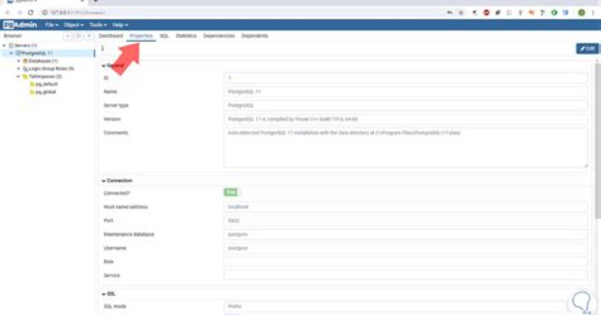This screenshot has height=315, width=601.
Task: Go back with the browser back arrow
Action: 8,13
